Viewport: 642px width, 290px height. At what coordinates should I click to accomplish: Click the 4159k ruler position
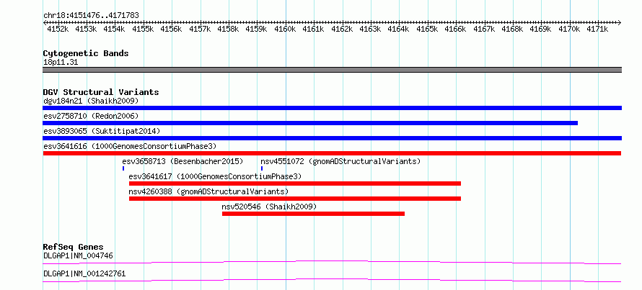click(257, 29)
